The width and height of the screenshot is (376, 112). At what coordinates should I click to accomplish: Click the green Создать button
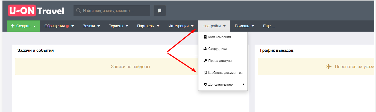(x=23, y=26)
